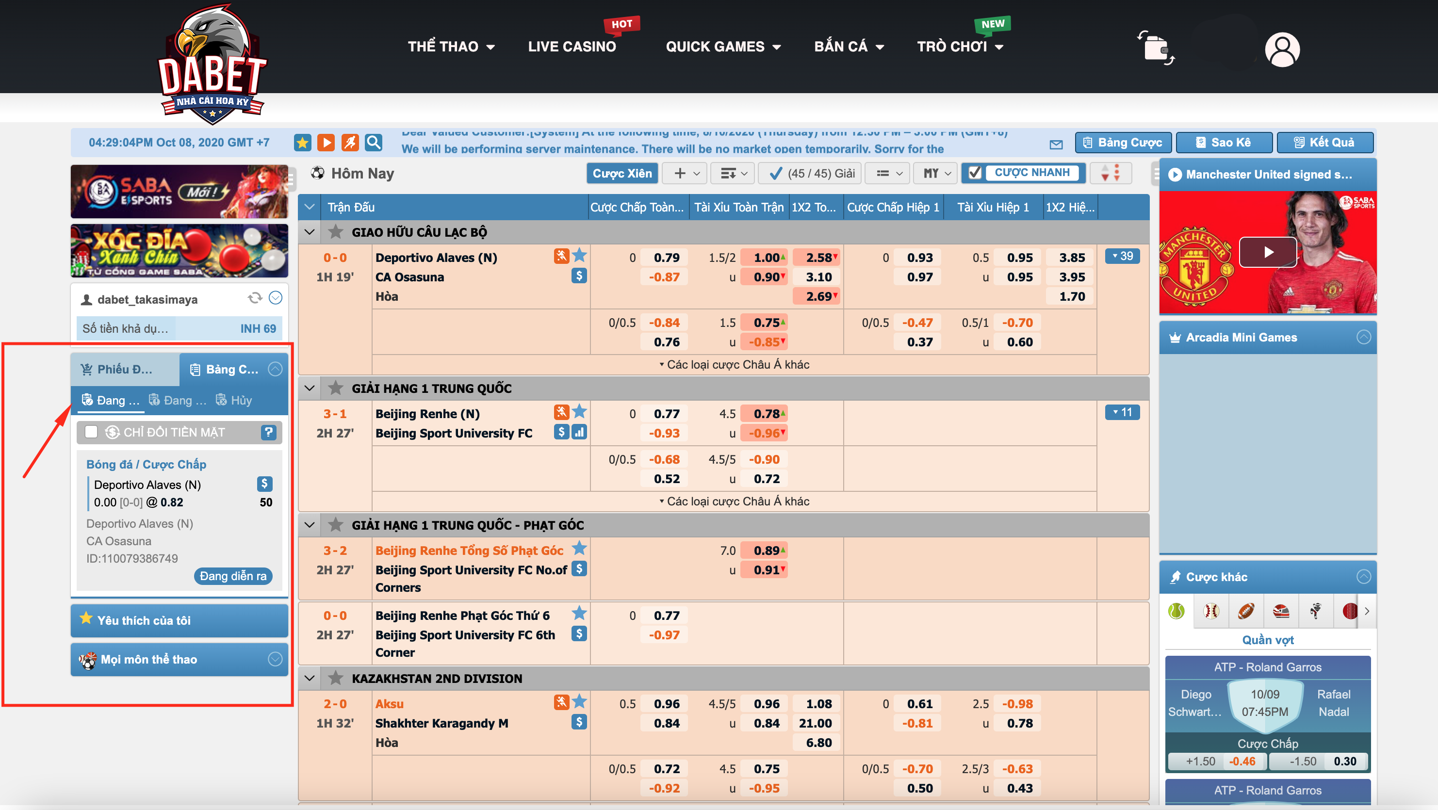Select the baseball sport icon
1438x810 pixels.
[1211, 611]
